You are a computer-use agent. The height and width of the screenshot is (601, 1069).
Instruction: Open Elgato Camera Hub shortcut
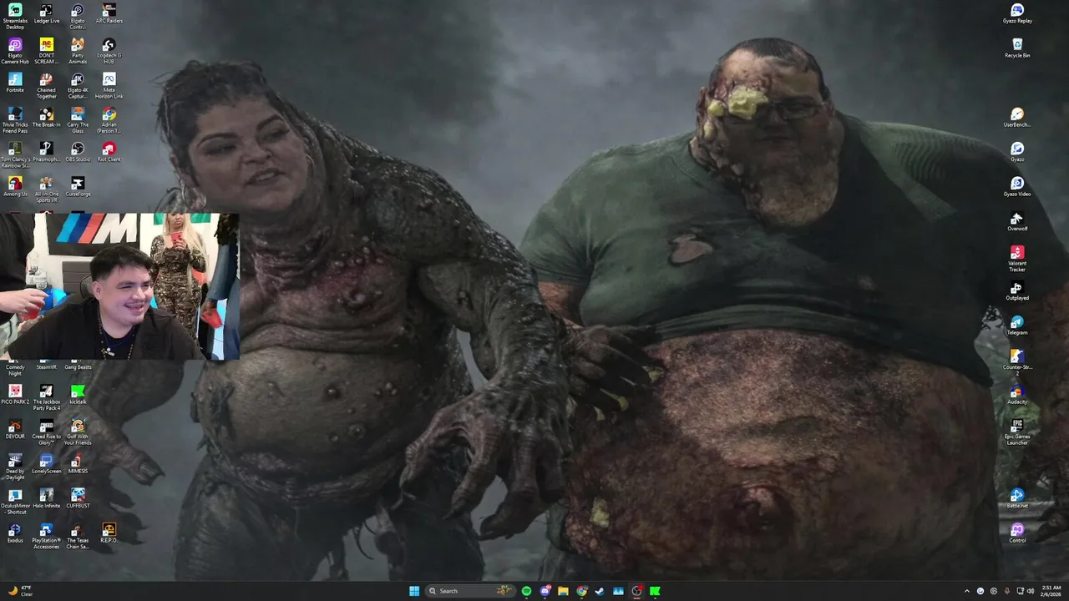[15, 51]
